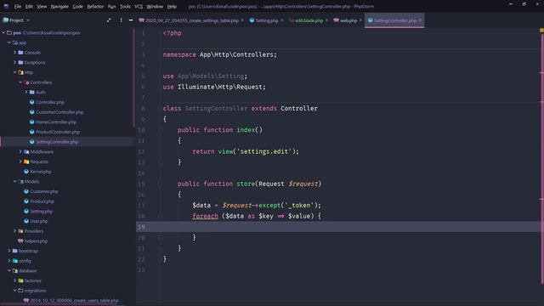This screenshot has height=306, width=544.
Task: Open the Navigate menu
Action: click(x=59, y=7)
